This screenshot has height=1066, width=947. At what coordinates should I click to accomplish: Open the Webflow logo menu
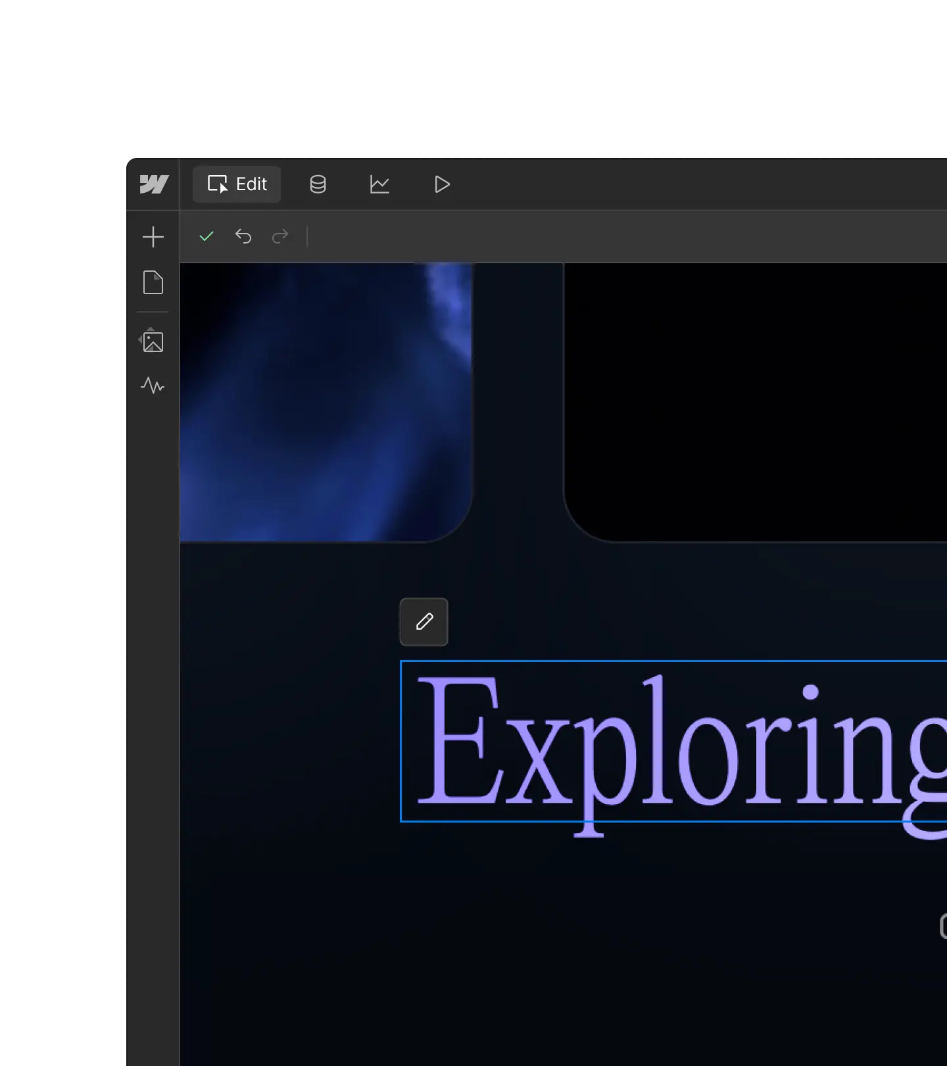click(x=154, y=184)
